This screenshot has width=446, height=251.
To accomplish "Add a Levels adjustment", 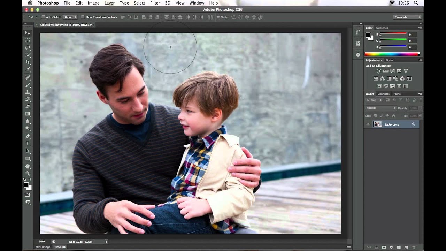I will click(386, 71).
